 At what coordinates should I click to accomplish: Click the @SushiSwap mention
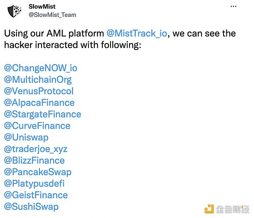[x=31, y=207]
